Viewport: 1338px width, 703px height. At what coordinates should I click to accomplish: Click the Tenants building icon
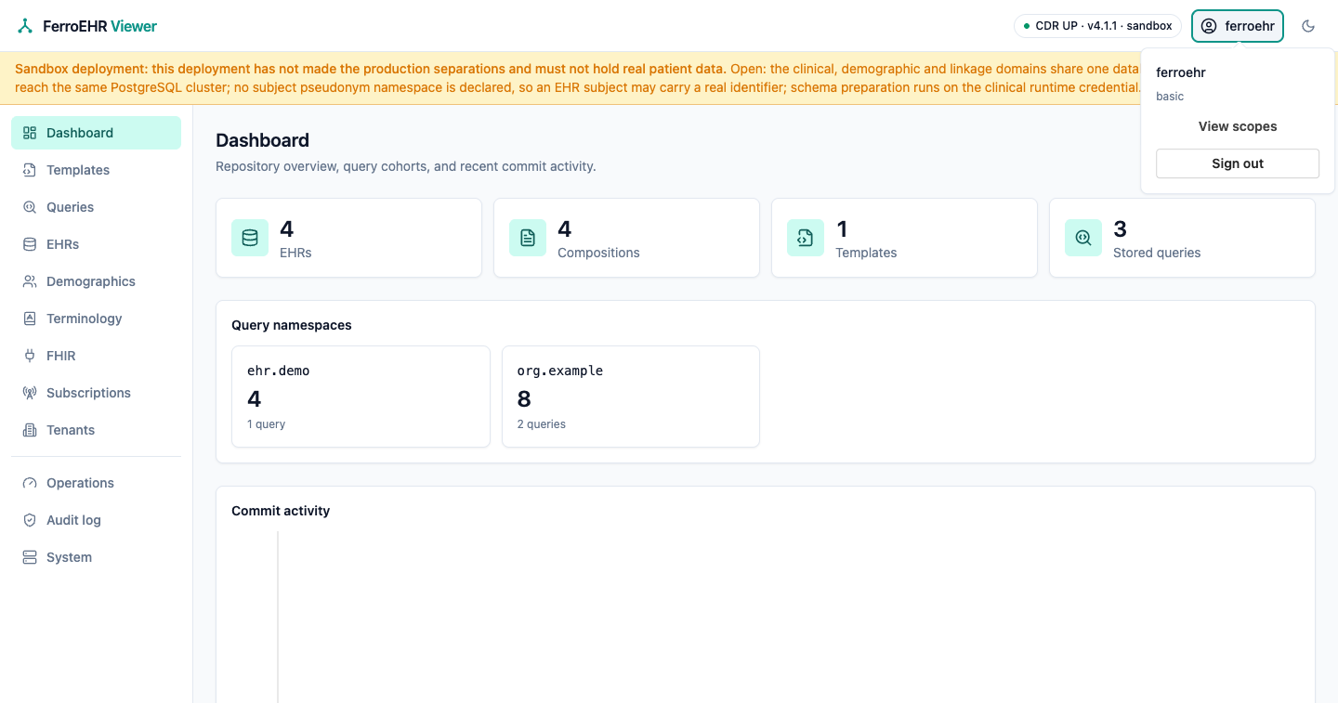click(30, 430)
